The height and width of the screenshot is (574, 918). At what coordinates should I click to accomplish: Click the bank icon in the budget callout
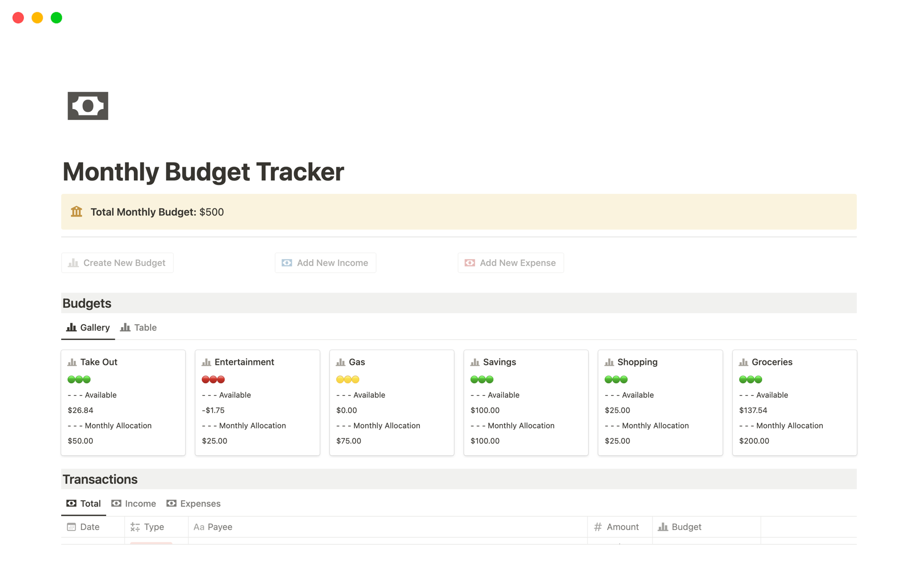coord(76,211)
